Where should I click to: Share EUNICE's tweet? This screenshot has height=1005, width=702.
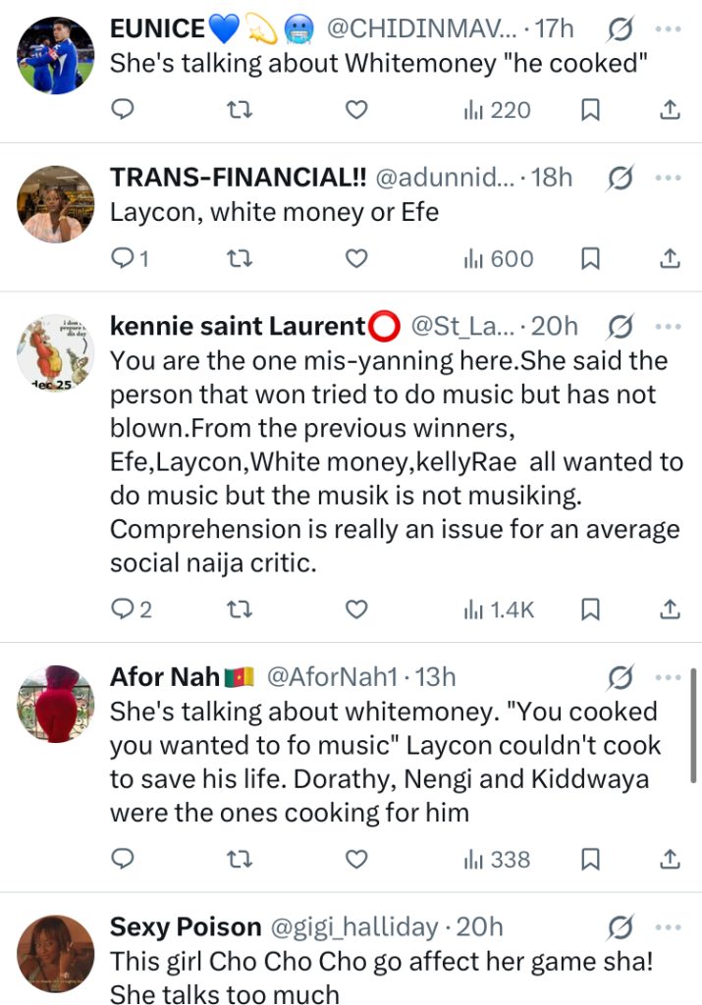[670, 110]
